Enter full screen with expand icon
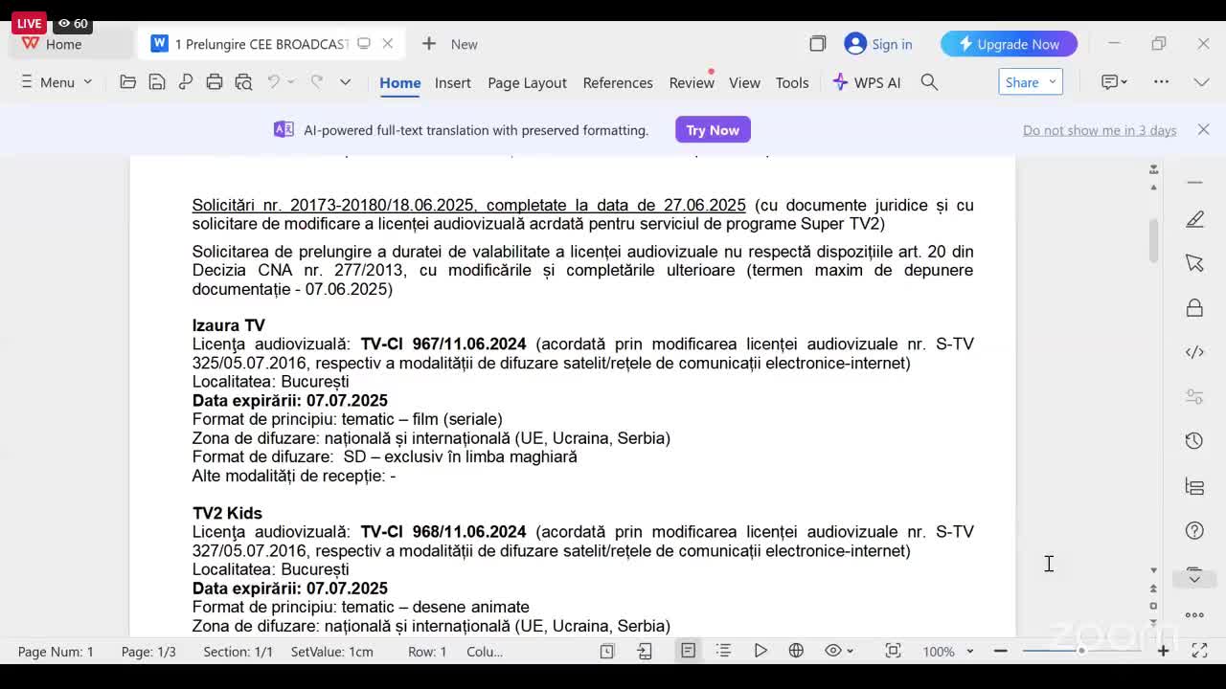 coord(1199,651)
